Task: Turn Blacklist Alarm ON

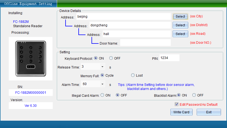Action: click(x=179, y=95)
